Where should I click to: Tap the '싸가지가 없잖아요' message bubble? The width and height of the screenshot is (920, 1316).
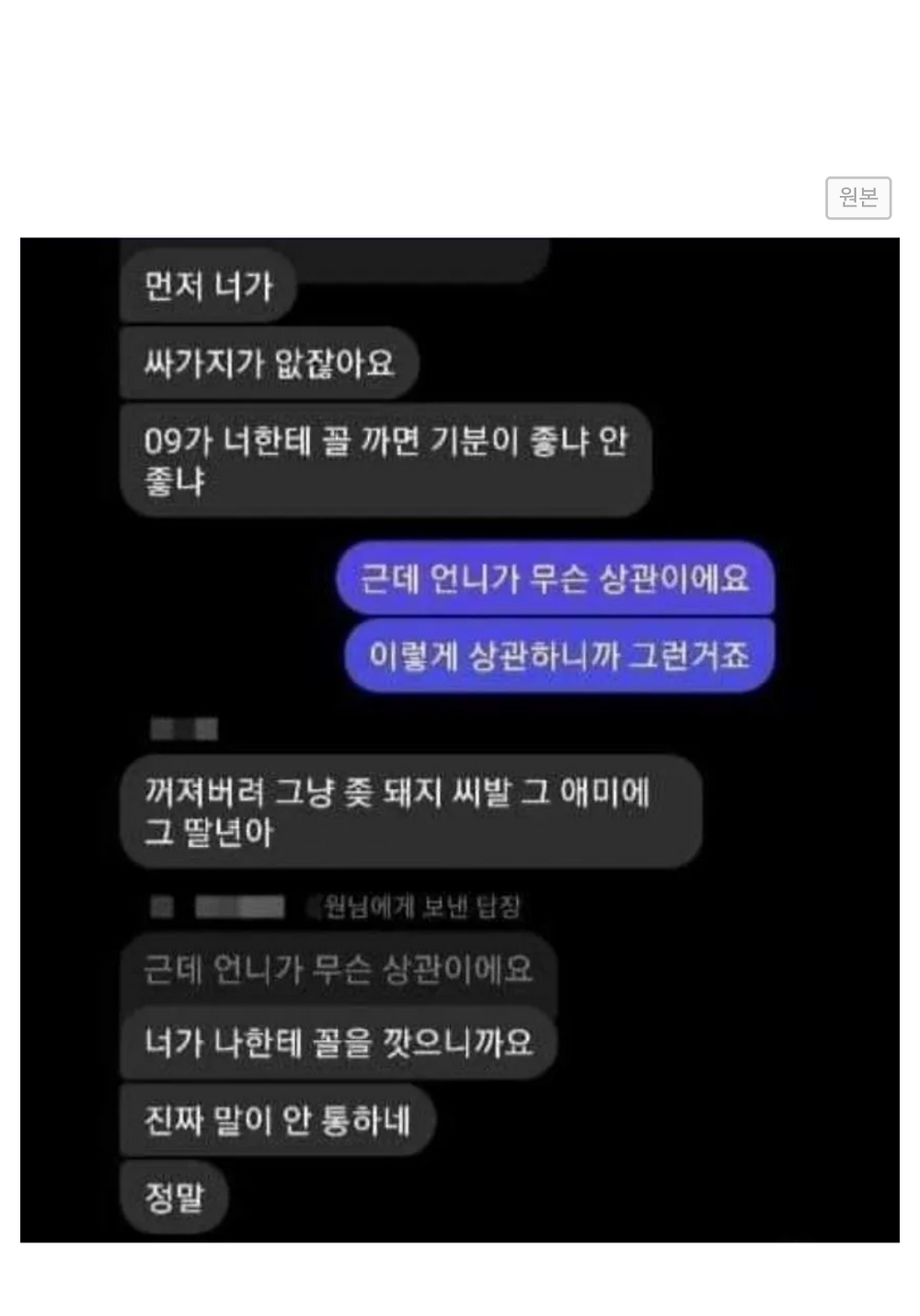pyautogui.click(x=270, y=363)
